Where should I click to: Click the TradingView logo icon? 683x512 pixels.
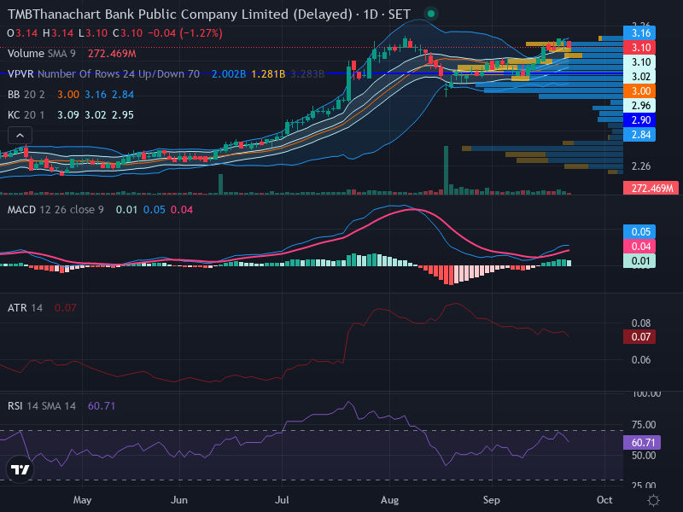pyautogui.click(x=20, y=470)
